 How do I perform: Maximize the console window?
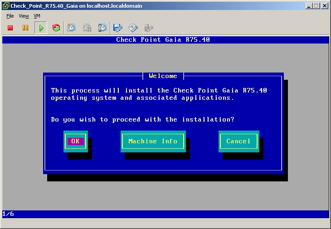pyautogui.click(x=316, y=6)
